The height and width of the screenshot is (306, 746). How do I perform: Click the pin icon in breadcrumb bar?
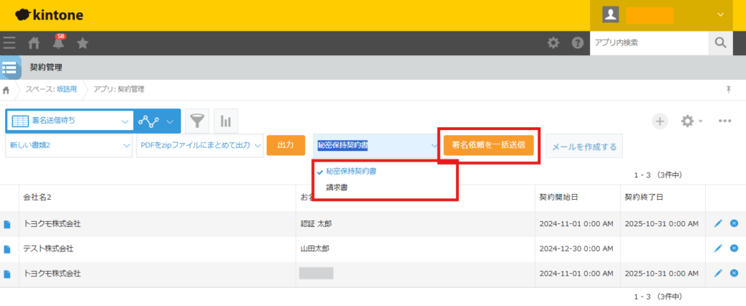tap(729, 89)
